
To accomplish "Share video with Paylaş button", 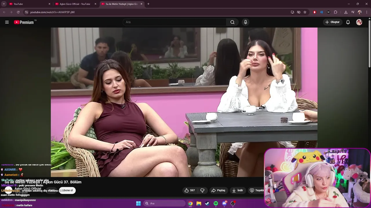I will tap(218, 190).
